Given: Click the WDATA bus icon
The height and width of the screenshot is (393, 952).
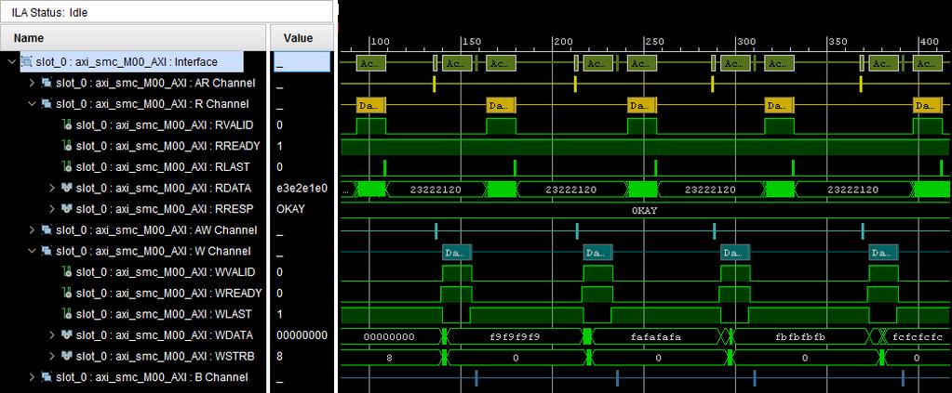Looking at the screenshot, I should point(67,334).
